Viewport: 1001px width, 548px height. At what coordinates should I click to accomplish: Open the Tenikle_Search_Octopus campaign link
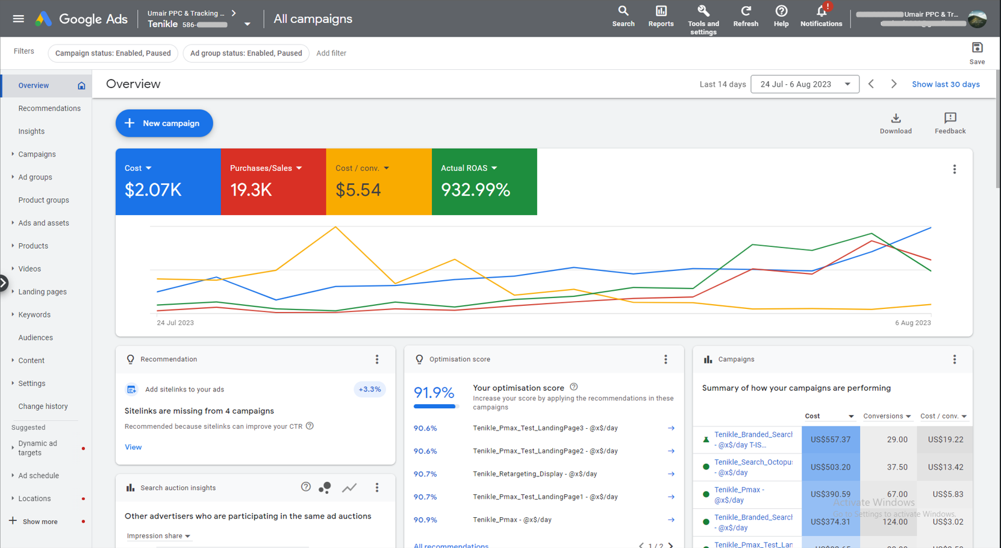point(753,467)
